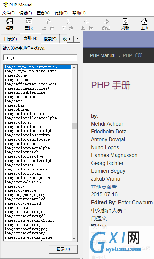The image size is (154, 259).
Task: Click the Refresh (刷新) toolbar icon
Action: pyautogui.click(x=125, y=21)
